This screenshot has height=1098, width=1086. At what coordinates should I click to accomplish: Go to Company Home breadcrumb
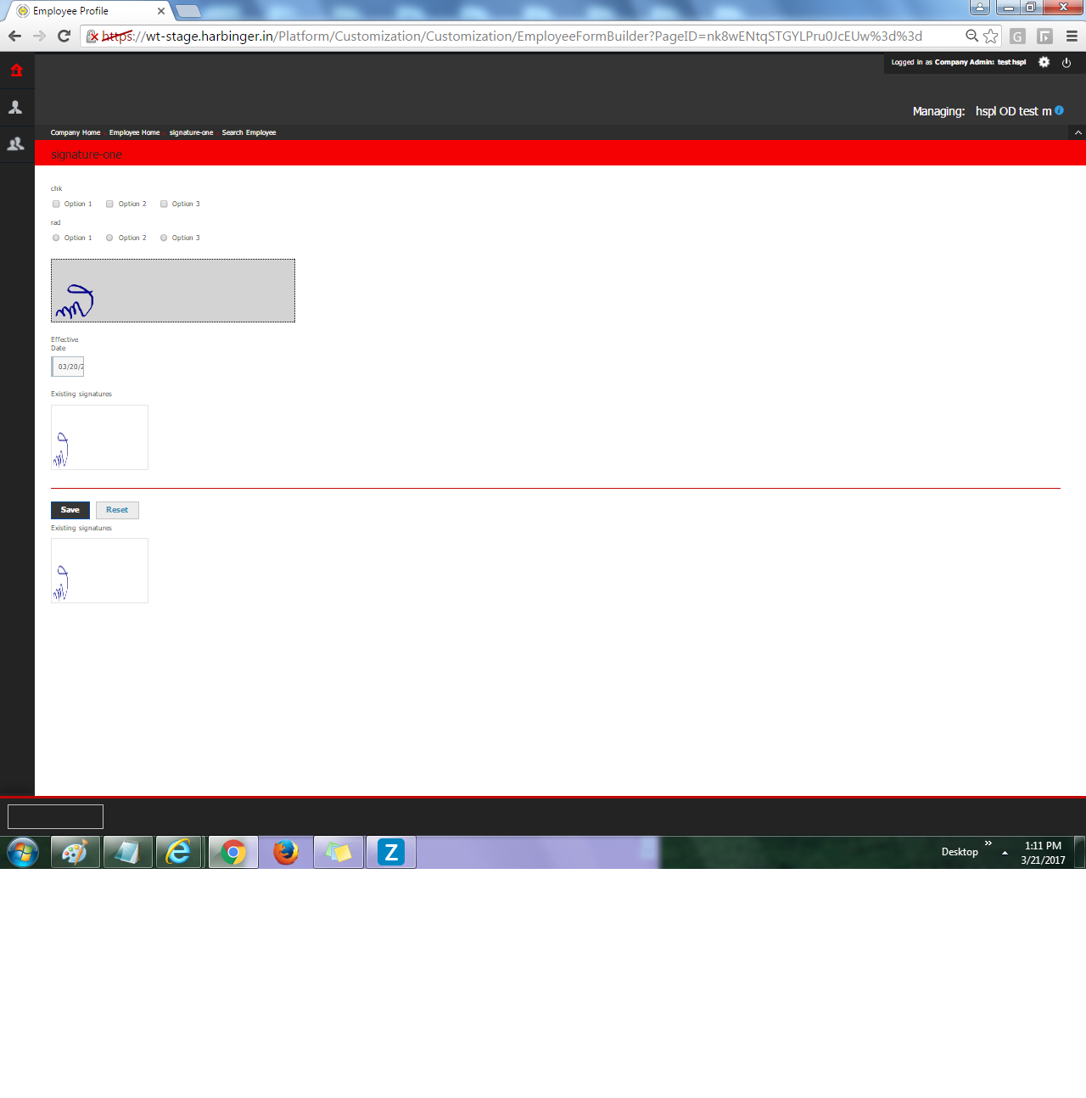75,132
